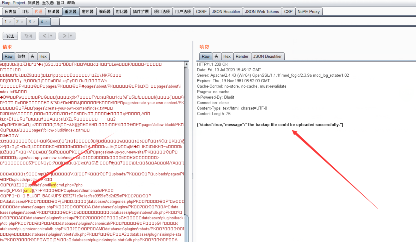The image size is (416, 242).
Task: Select repeater tab 4
Action: tap(42, 22)
